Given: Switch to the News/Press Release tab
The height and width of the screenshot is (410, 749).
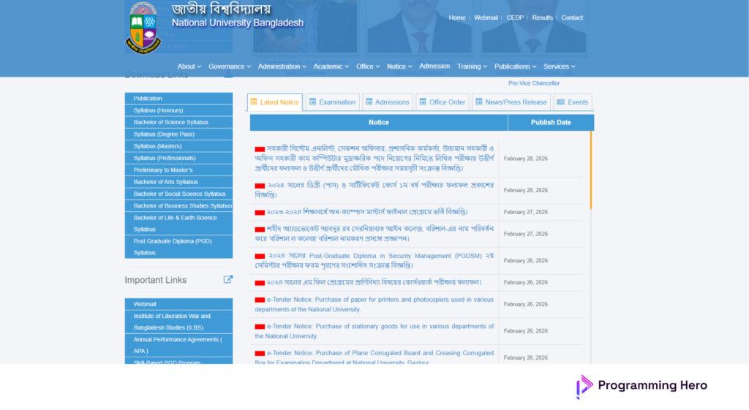Looking at the screenshot, I should [511, 102].
